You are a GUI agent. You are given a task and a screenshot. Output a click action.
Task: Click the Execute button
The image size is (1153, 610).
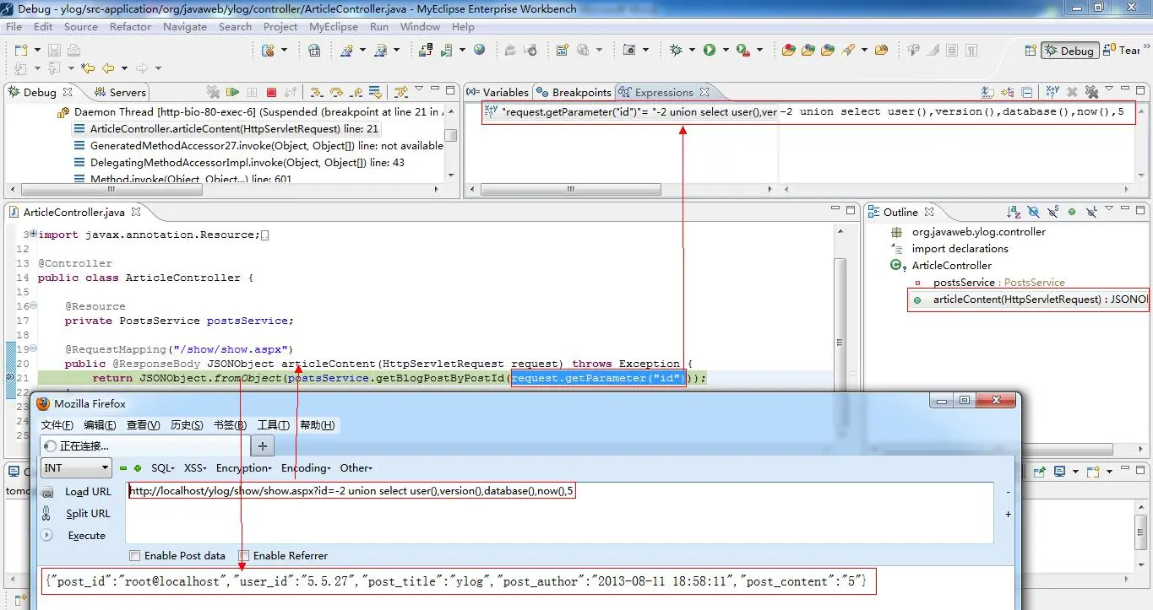[86, 535]
